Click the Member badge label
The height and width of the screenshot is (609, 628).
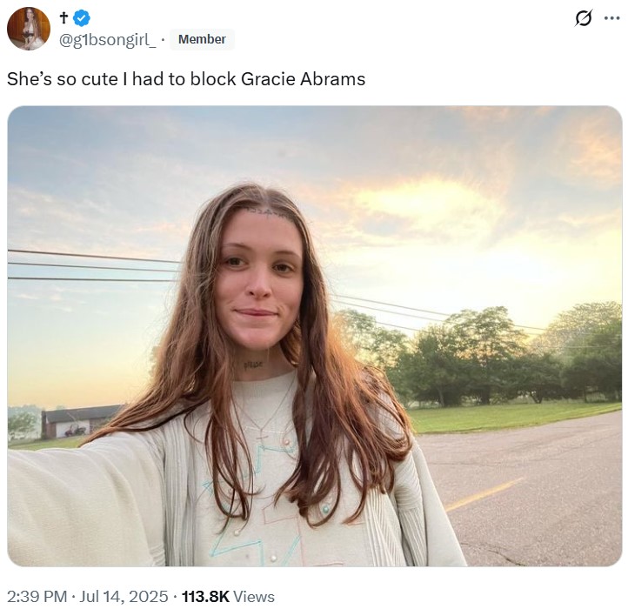click(202, 39)
